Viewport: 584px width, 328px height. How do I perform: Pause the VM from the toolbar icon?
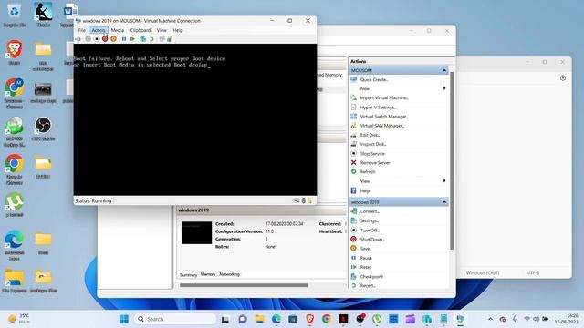pyautogui.click(x=124, y=39)
